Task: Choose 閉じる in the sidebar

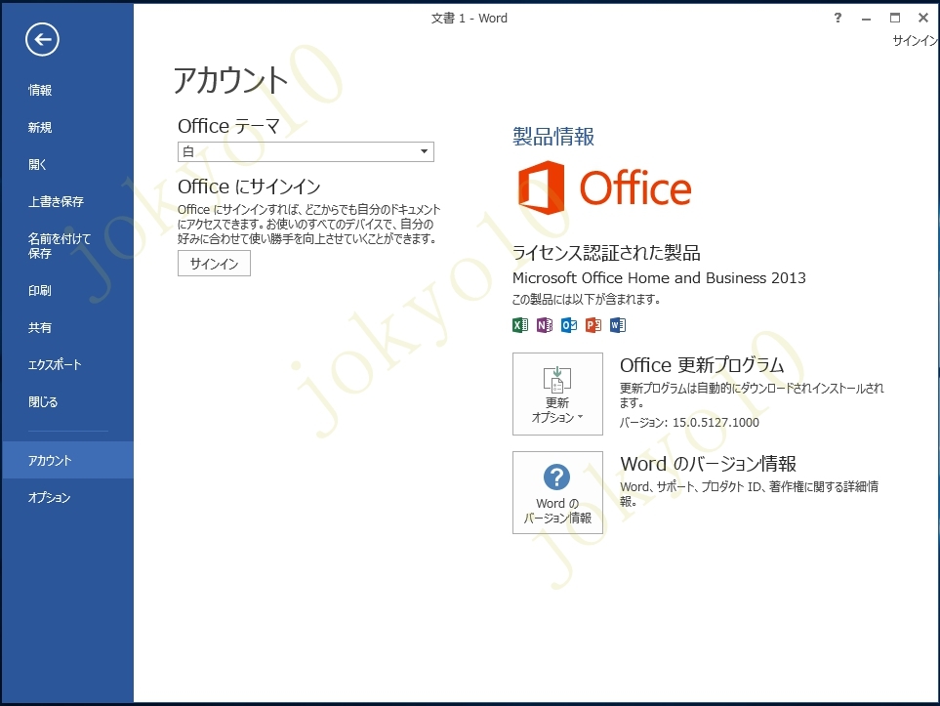Action: tap(43, 402)
